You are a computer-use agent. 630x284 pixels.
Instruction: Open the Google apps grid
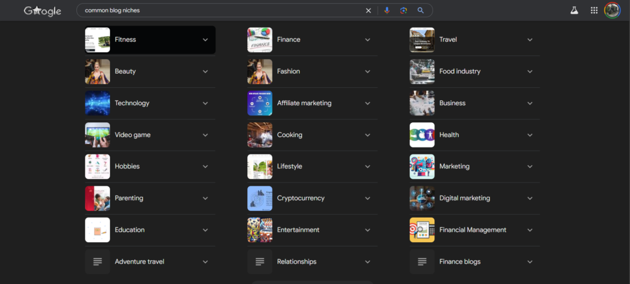[x=594, y=10]
